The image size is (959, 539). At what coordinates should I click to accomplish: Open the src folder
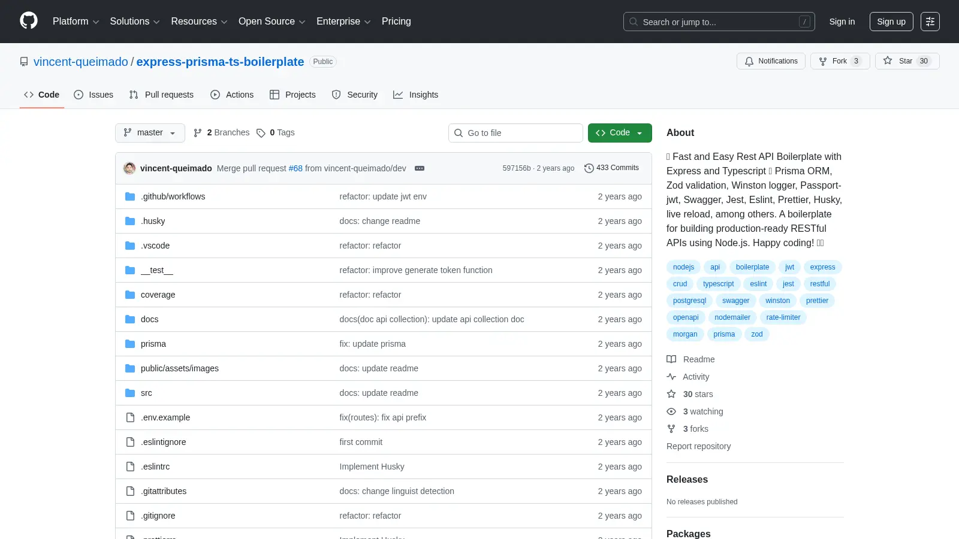(146, 393)
